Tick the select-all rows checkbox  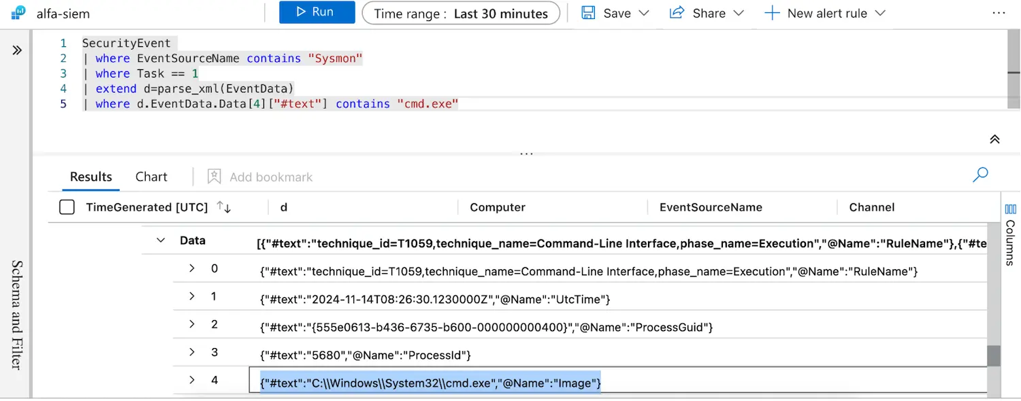click(67, 207)
